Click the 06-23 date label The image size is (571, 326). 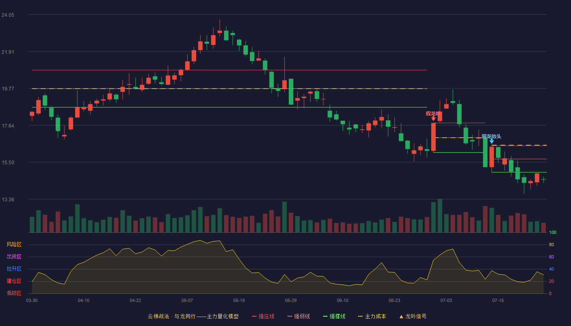point(394,300)
